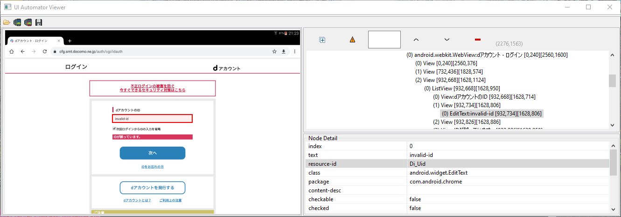
Task: Tap the download icon in the Chrome address bar
Action: (x=283, y=51)
